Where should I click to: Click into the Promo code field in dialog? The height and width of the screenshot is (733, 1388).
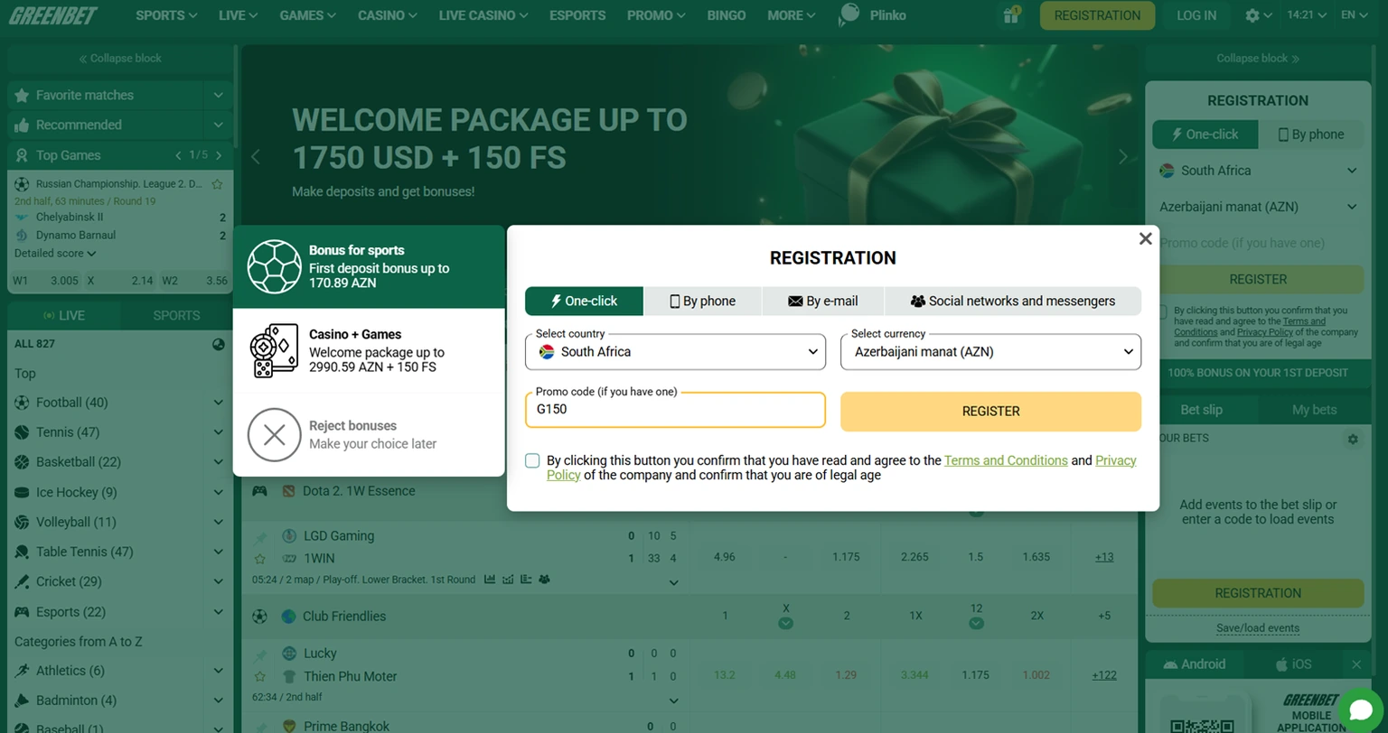point(675,410)
